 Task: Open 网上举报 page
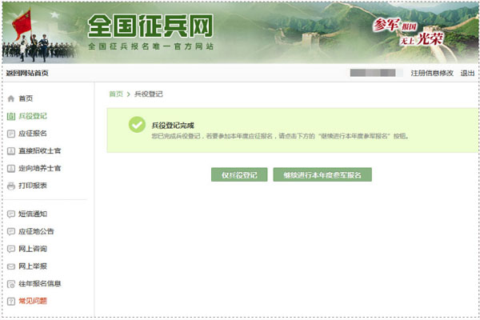(x=33, y=266)
